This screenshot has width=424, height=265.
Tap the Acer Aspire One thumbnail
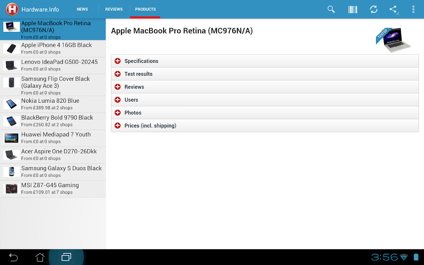tap(11, 155)
